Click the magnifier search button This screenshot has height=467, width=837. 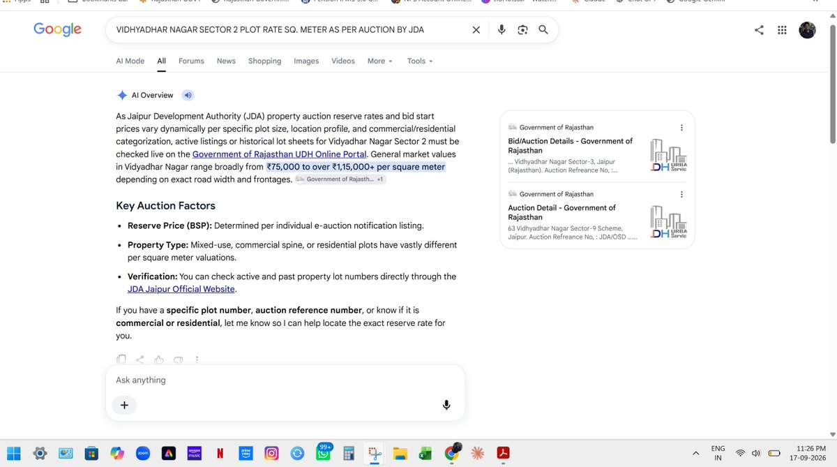pos(543,30)
